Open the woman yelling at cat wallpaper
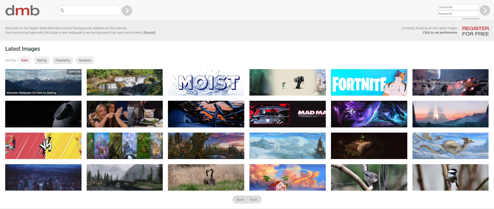The width and height of the screenshot is (494, 209). (125, 114)
